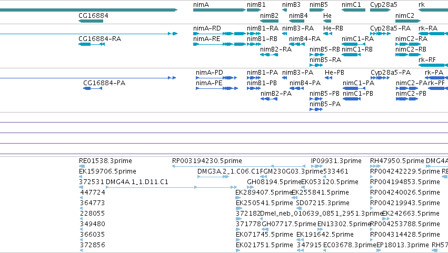Select protein nimA-PE
The width and height of the screenshot is (448, 253).
[217, 88]
